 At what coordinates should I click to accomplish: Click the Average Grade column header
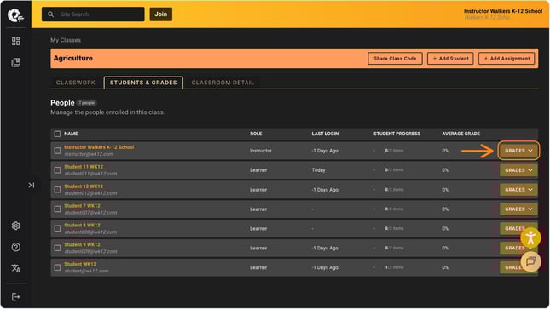coord(461,134)
